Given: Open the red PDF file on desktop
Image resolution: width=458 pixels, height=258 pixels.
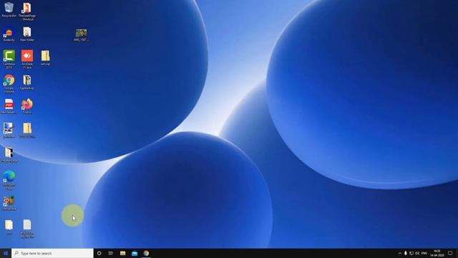Looking at the screenshot, I should (9, 106).
